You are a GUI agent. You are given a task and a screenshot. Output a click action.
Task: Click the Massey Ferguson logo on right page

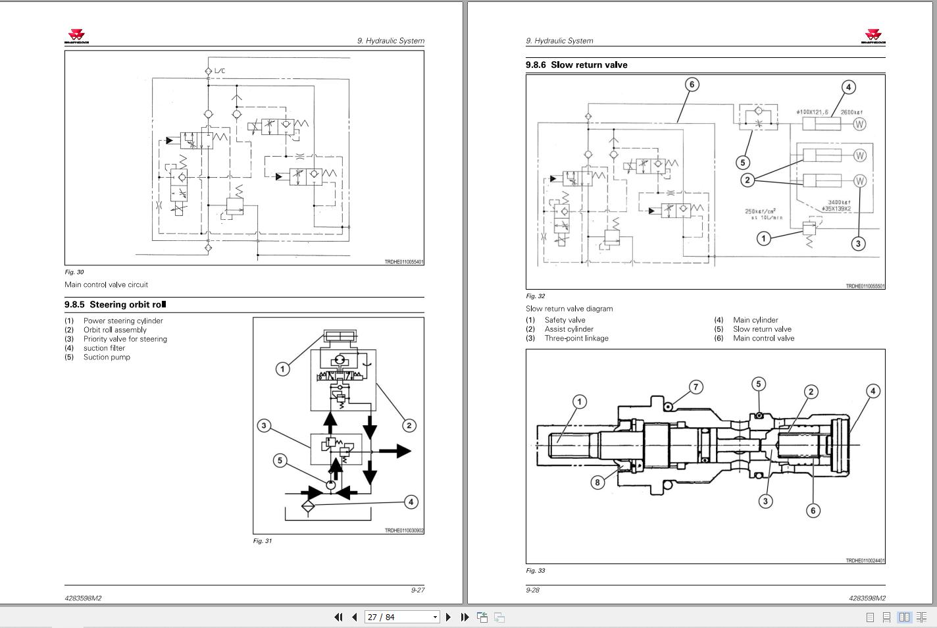click(x=874, y=37)
